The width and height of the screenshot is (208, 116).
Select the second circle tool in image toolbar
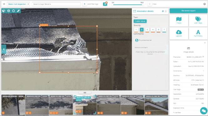(13, 11)
